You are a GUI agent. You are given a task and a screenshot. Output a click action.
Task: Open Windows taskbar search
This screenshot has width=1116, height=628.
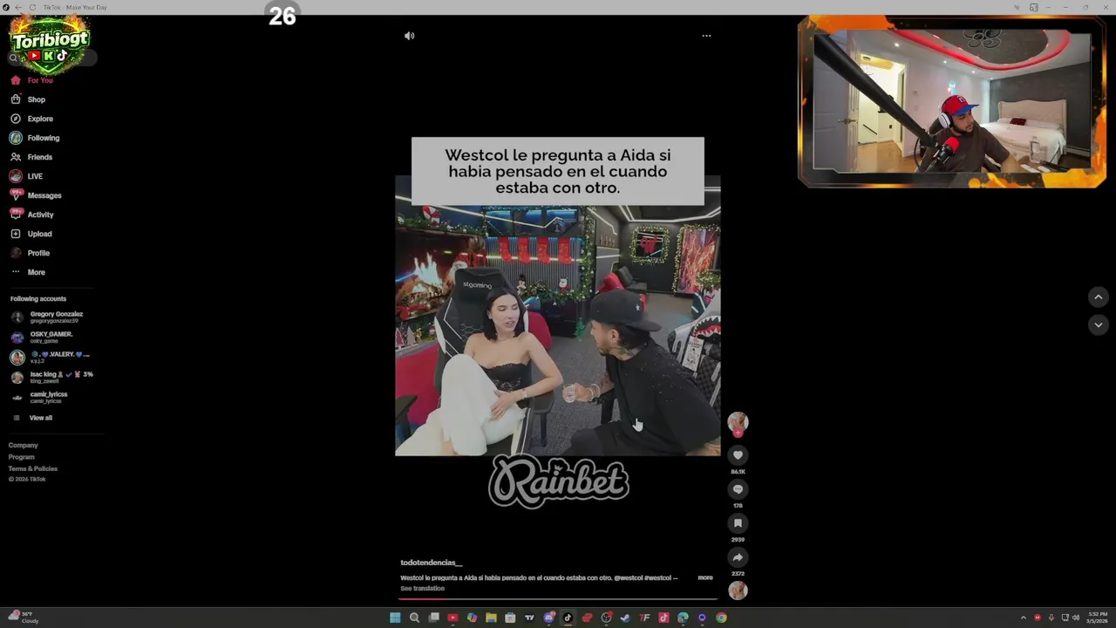click(414, 618)
